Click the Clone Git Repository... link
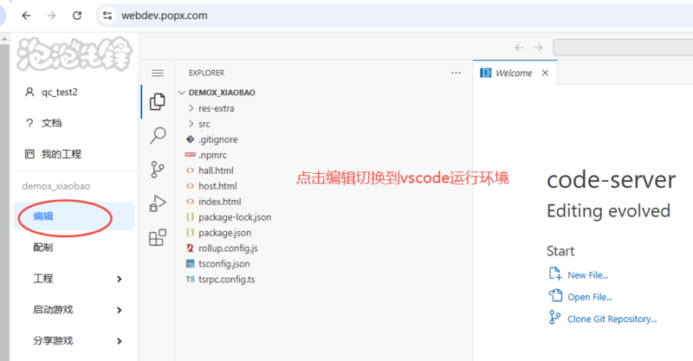 [x=611, y=319]
